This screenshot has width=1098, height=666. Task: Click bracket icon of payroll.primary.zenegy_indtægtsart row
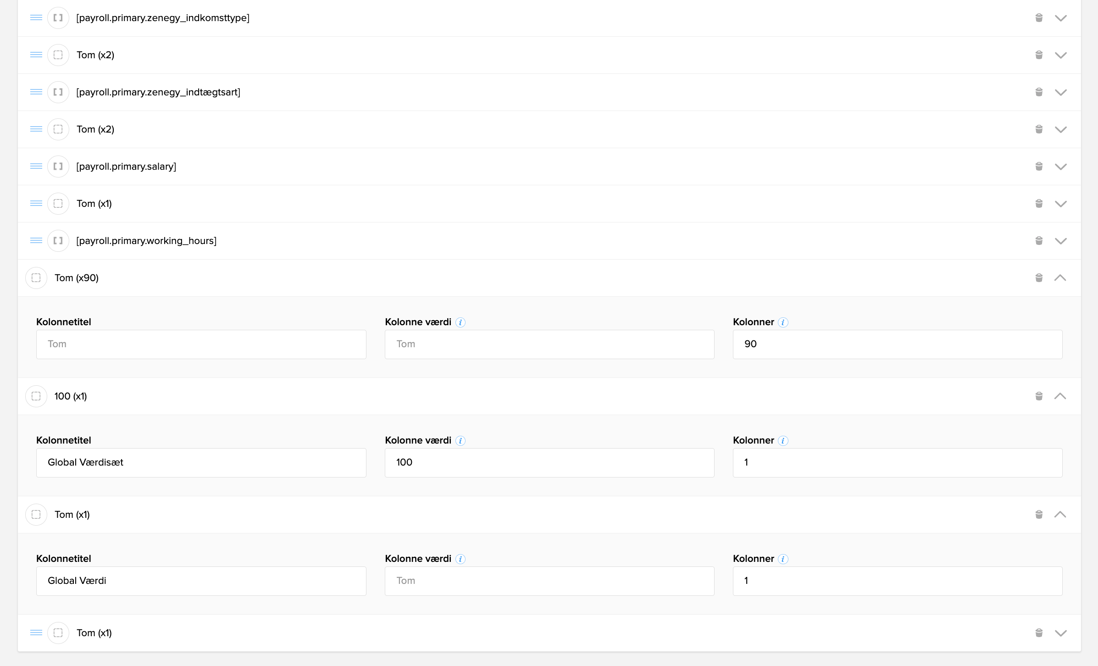(x=58, y=92)
